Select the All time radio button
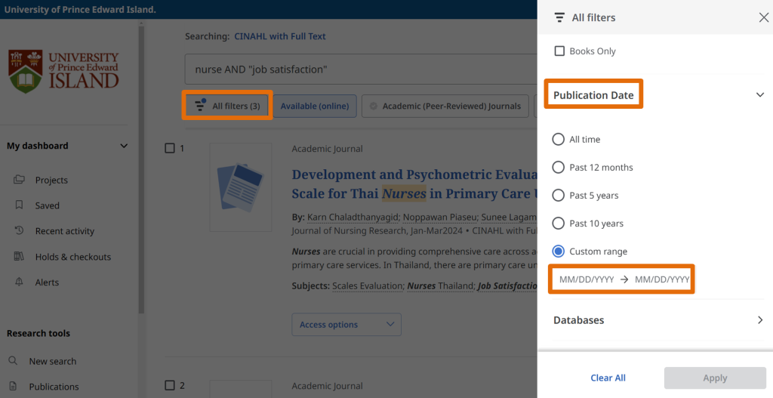Screen dimensions: 773x398 [x=559, y=140]
